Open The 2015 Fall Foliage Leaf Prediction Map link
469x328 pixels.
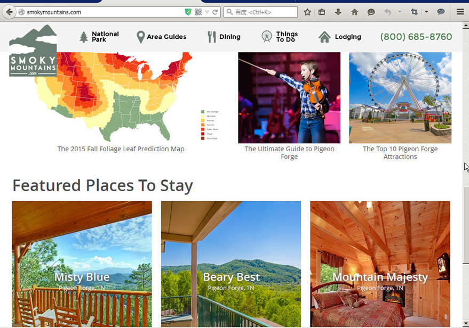[121, 149]
